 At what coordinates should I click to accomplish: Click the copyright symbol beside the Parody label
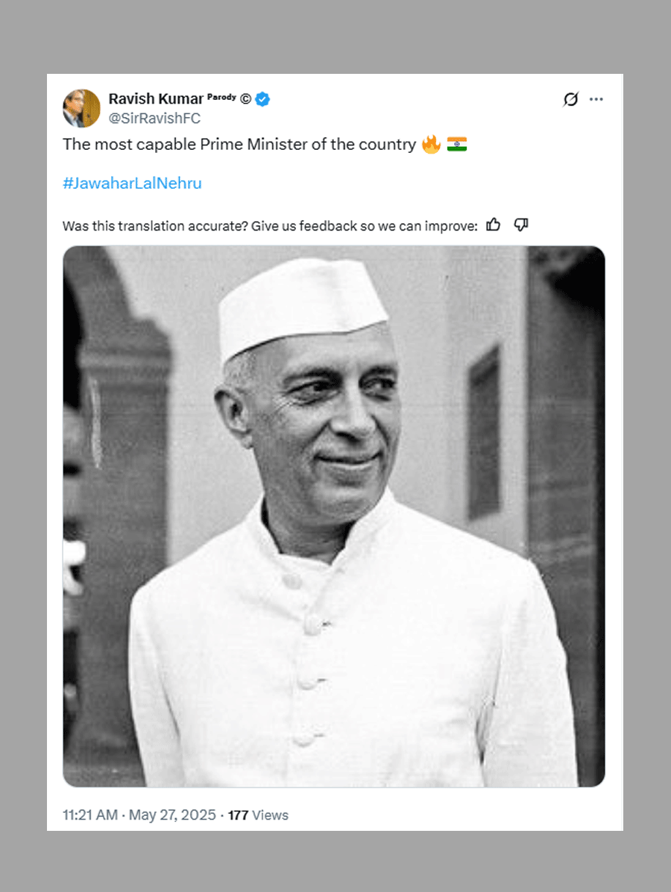[245, 97]
